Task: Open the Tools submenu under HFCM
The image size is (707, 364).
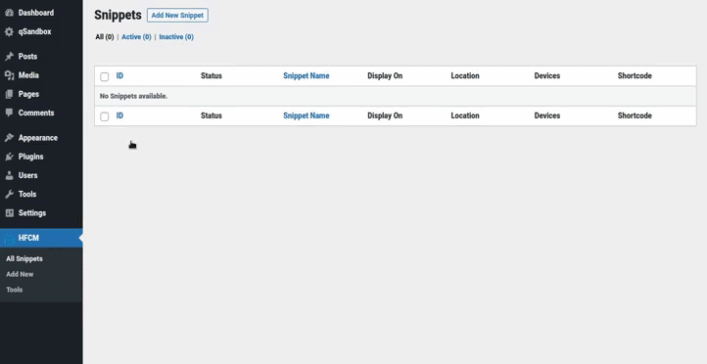Action: tap(15, 290)
